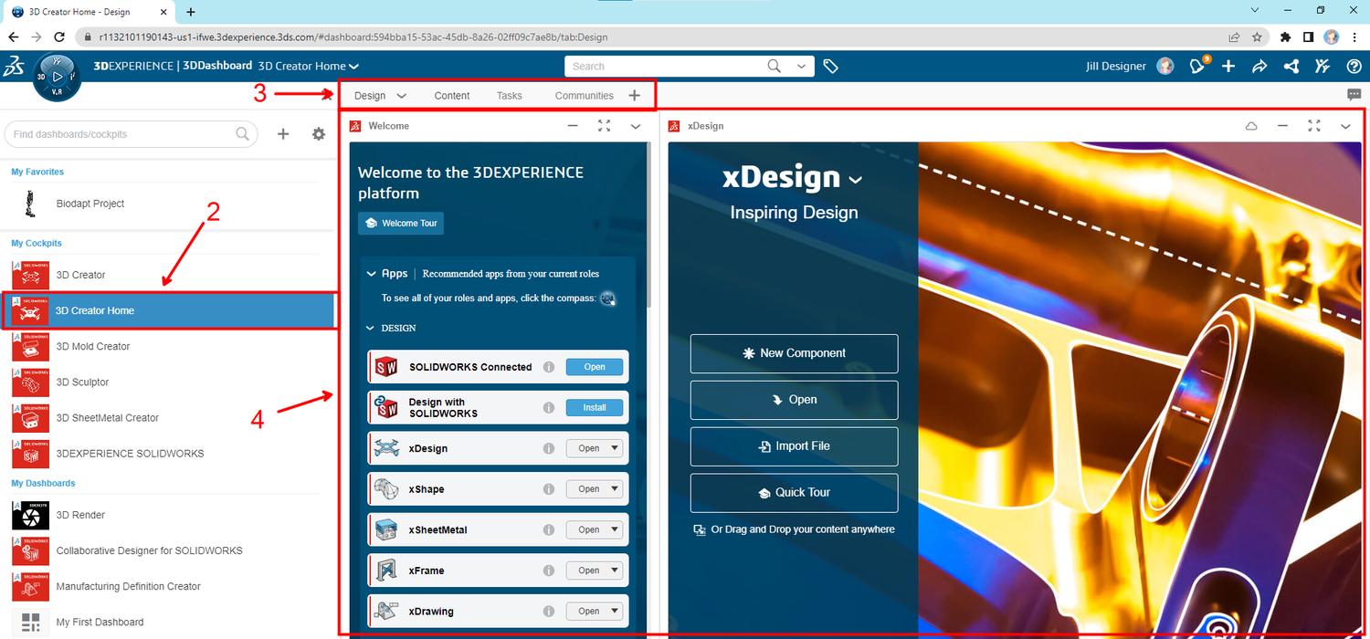Viewport: 1370px width, 639px height.
Task: Click the xFrame app icon
Action: point(385,570)
